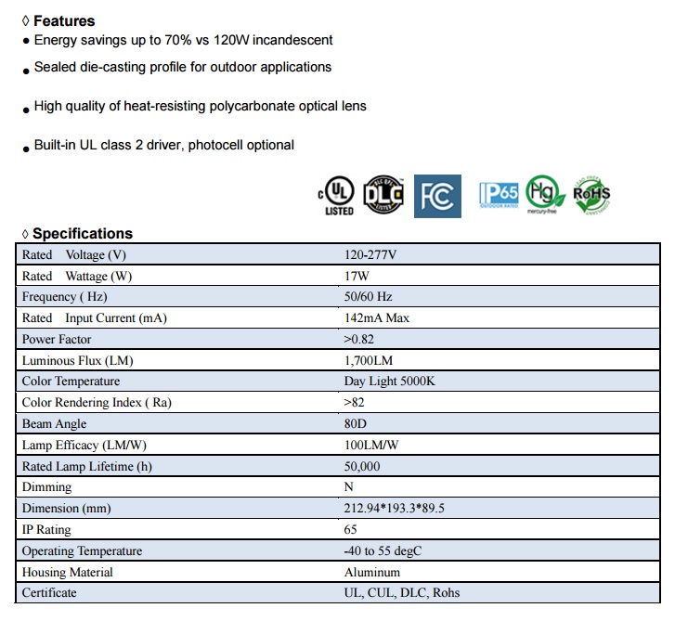Select the 17W rated wattage value

click(x=356, y=276)
